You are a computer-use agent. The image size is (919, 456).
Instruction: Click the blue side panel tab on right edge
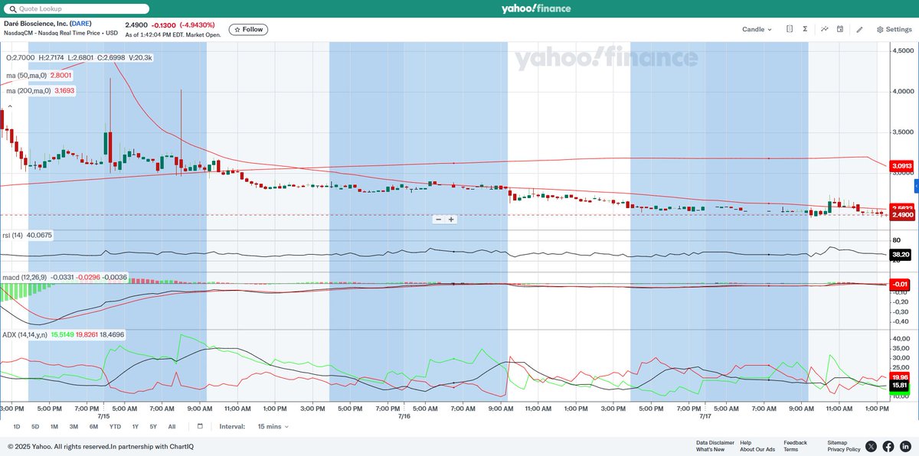[x=916, y=187]
